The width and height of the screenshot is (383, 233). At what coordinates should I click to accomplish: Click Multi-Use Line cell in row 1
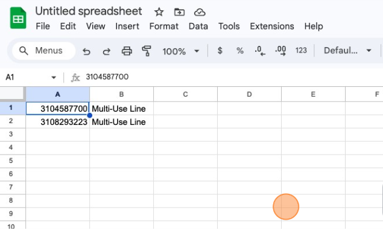(121, 108)
